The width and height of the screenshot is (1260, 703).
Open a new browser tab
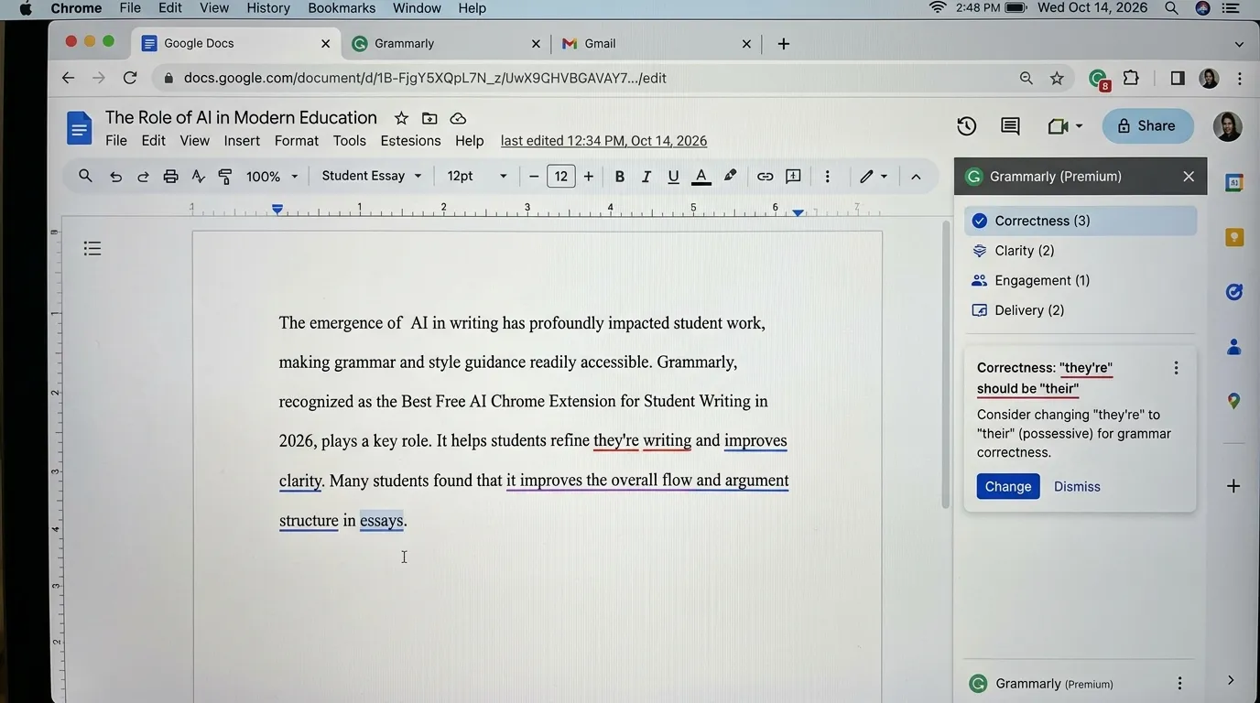[783, 43]
